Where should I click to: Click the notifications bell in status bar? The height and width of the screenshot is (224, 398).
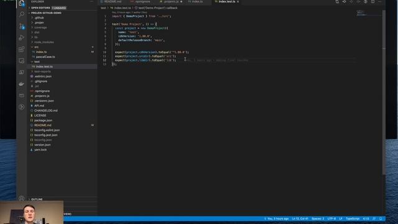click(381, 218)
